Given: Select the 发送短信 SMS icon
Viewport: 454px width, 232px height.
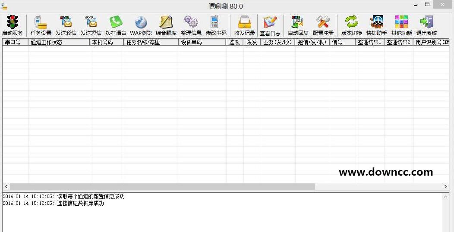Looking at the screenshot, I should tap(91, 22).
